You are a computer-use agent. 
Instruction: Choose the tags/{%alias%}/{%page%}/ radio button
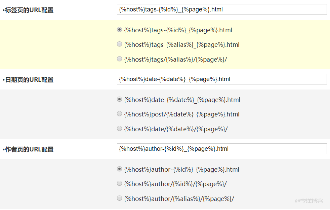[x=119, y=59]
